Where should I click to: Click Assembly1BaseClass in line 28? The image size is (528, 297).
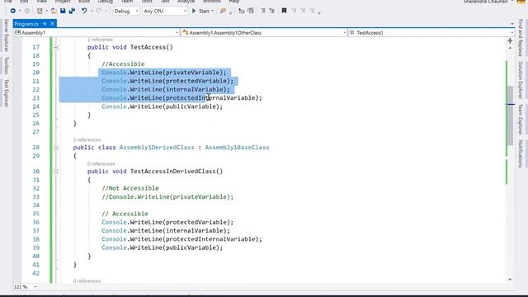tap(237, 148)
